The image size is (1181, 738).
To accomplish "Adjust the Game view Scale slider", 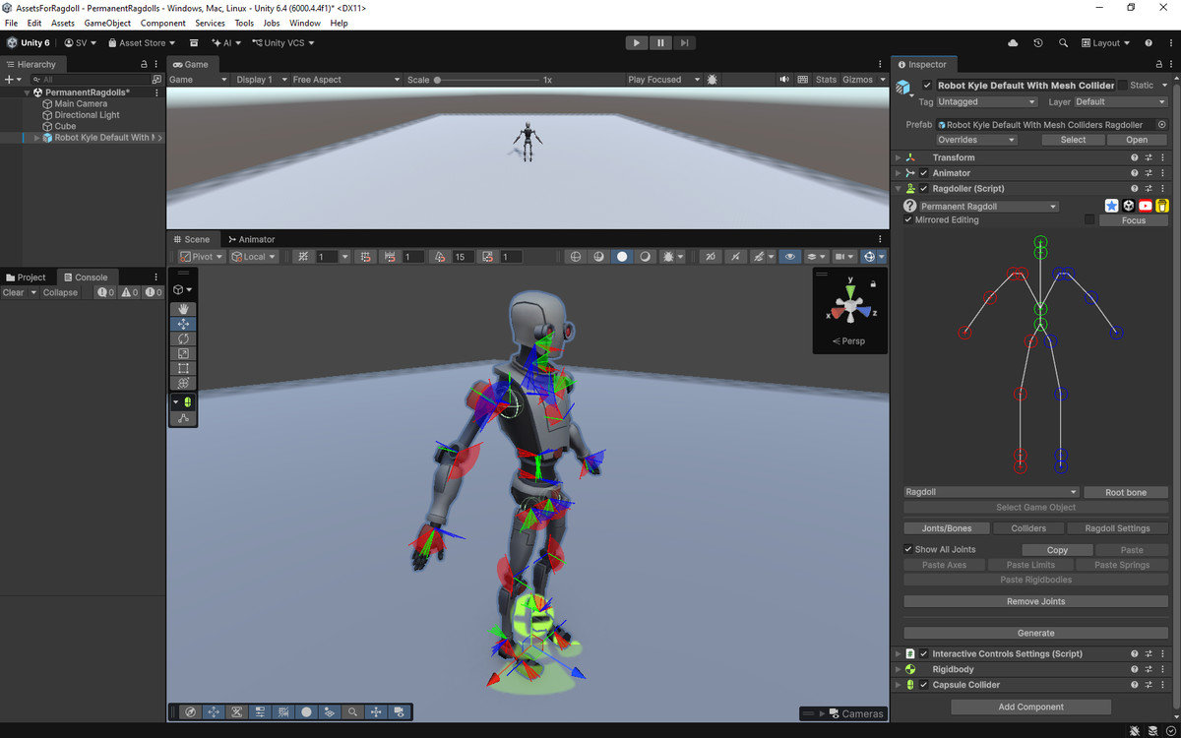I will point(486,80).
